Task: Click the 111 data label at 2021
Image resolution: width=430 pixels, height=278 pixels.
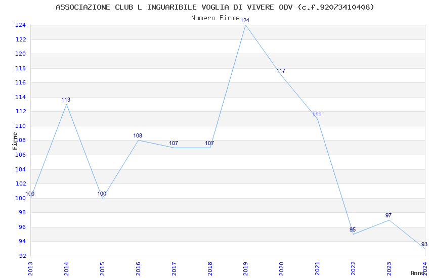Action: (317, 115)
